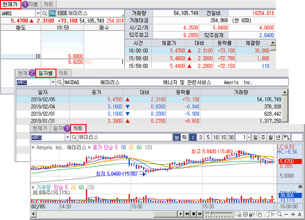
Task: Click the 매도 column header
Action: pos(21,28)
